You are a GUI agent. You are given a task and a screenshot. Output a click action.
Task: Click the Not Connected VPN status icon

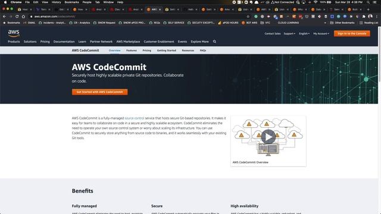point(282,2)
